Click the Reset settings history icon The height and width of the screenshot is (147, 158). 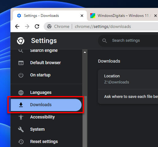(21, 142)
